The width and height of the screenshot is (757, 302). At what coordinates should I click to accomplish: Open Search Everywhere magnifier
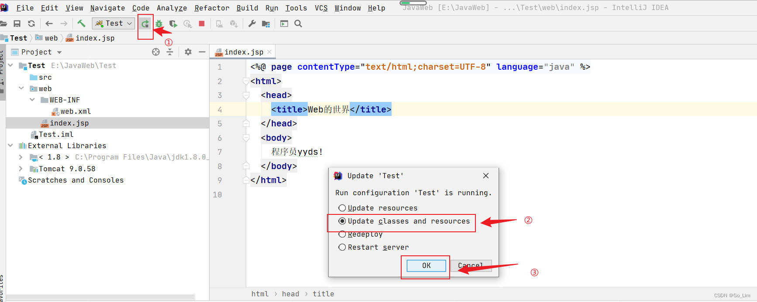pyautogui.click(x=298, y=24)
